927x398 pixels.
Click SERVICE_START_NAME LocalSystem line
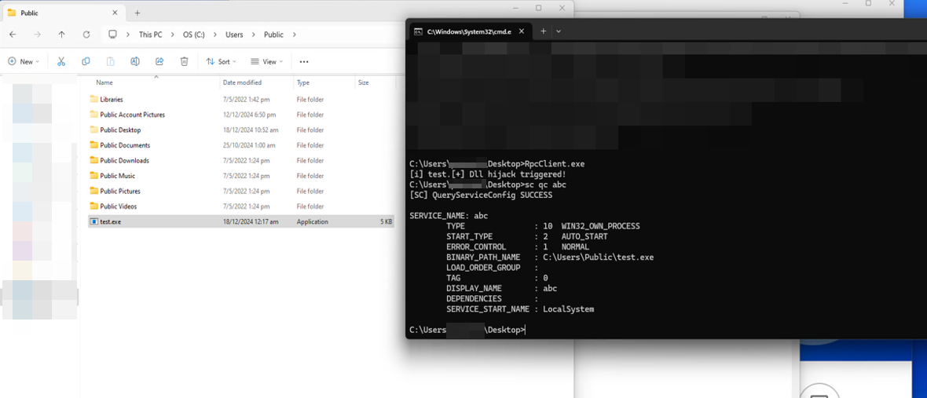[x=520, y=309]
